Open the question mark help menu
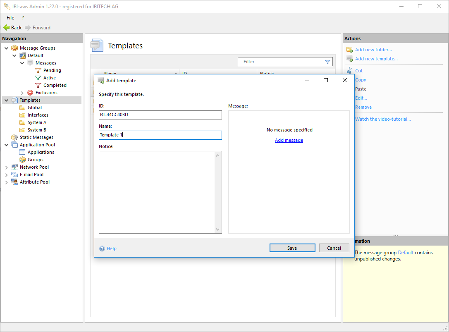449x332 pixels. 23,18
